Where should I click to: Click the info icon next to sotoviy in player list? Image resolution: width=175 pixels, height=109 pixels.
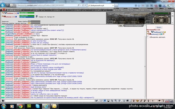pyautogui.click(x=162, y=34)
